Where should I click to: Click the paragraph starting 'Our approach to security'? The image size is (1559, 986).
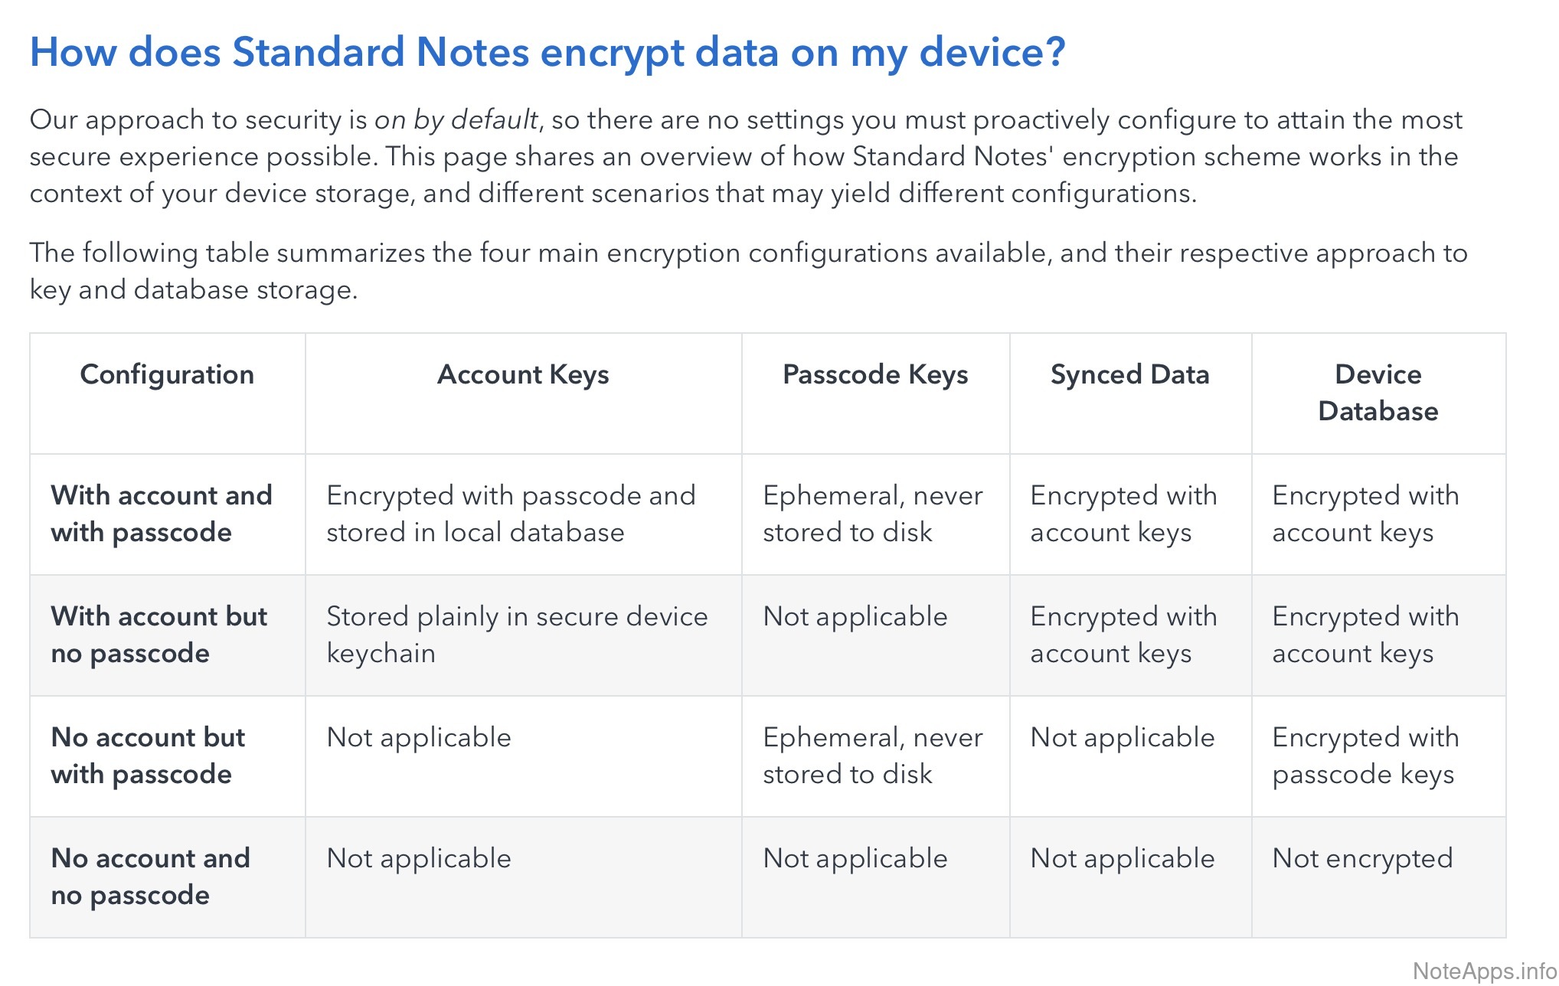click(x=745, y=156)
